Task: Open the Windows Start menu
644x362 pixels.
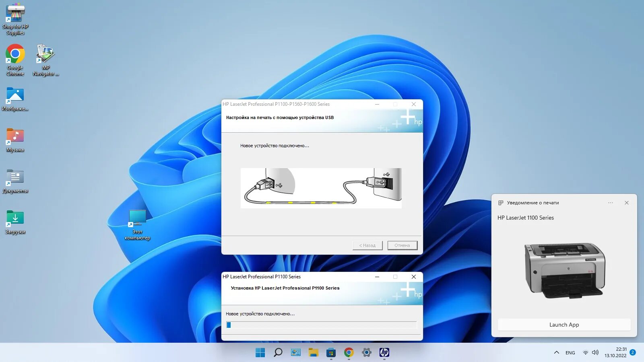Action: pyautogui.click(x=260, y=353)
